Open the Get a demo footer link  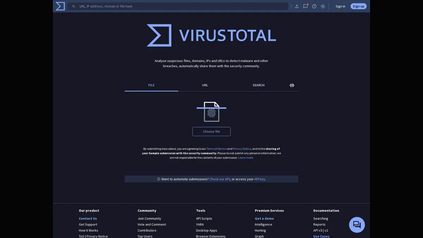click(x=264, y=219)
